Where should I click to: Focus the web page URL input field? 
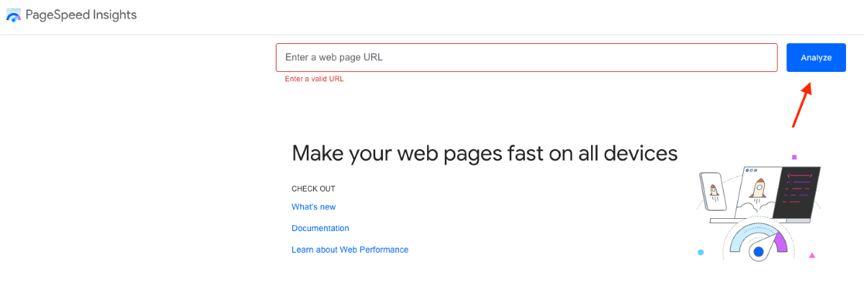pos(526,58)
